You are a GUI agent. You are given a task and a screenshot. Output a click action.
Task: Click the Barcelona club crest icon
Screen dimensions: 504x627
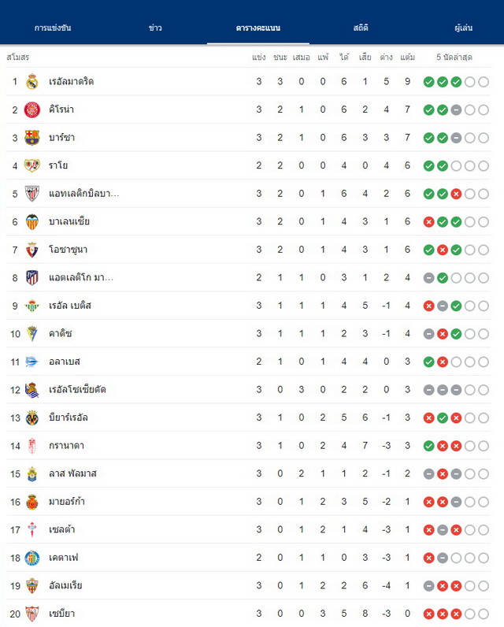pos(32,138)
